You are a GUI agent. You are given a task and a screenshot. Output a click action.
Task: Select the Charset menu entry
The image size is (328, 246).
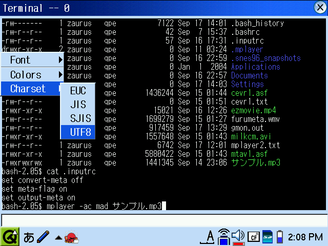coord(31,89)
